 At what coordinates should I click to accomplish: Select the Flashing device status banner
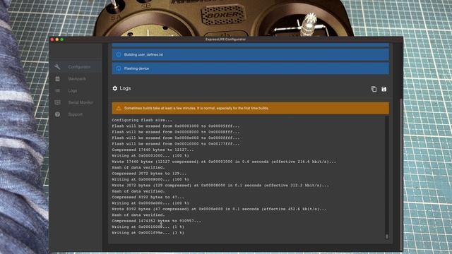click(x=251, y=68)
